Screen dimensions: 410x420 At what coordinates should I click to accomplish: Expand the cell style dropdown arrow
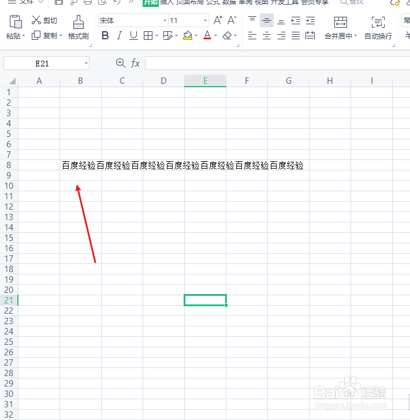(176, 35)
